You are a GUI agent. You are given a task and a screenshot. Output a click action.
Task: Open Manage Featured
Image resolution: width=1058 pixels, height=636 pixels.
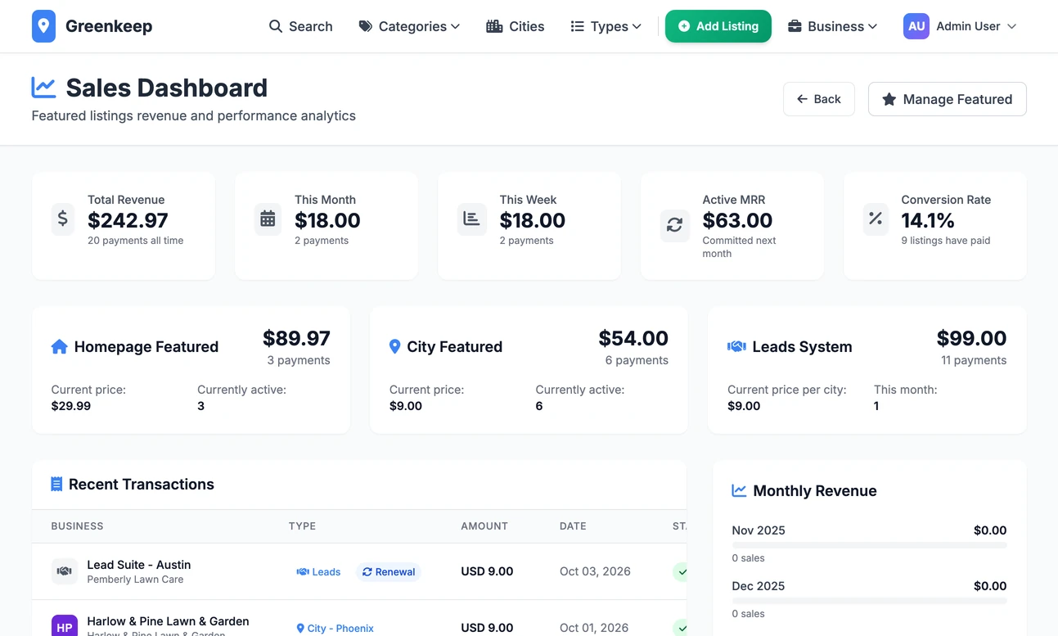click(x=948, y=99)
